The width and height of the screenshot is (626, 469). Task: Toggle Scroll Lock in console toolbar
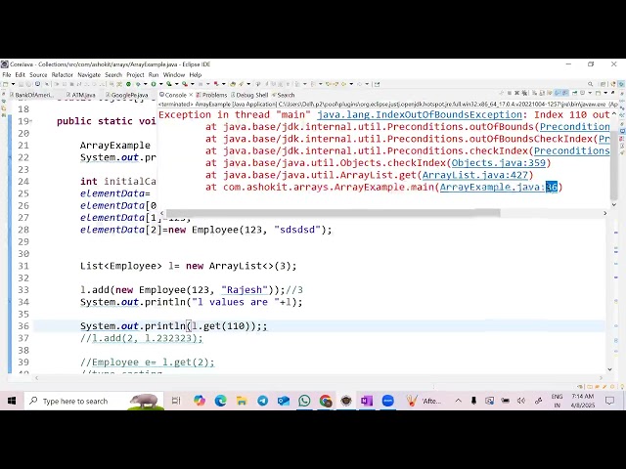click(x=542, y=93)
